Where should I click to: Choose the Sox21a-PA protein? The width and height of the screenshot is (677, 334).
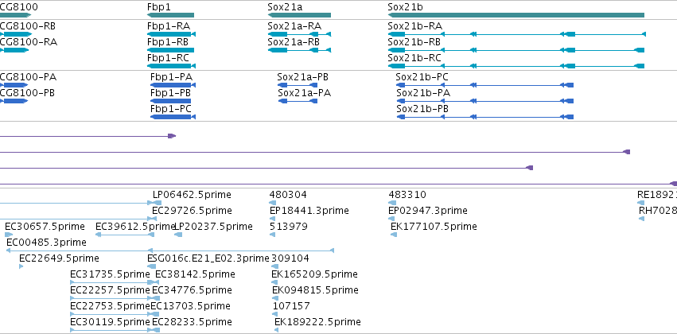[x=298, y=101]
